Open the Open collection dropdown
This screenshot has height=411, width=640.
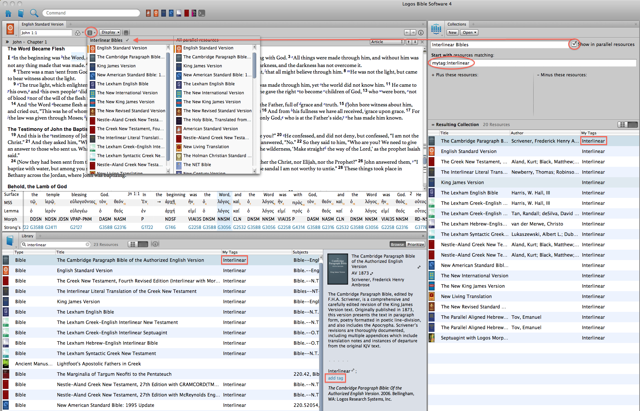(x=469, y=32)
